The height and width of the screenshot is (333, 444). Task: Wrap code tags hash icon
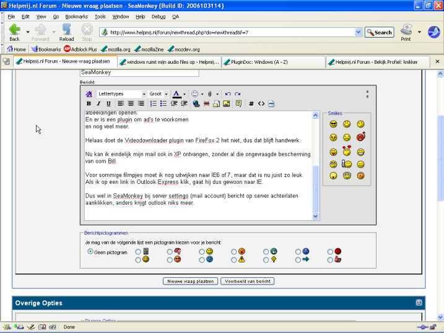click(x=251, y=103)
